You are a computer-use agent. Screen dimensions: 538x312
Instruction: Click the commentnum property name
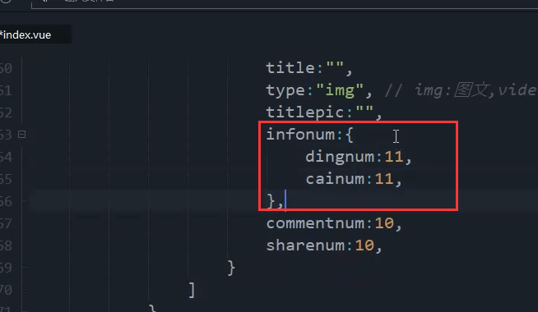coord(315,223)
